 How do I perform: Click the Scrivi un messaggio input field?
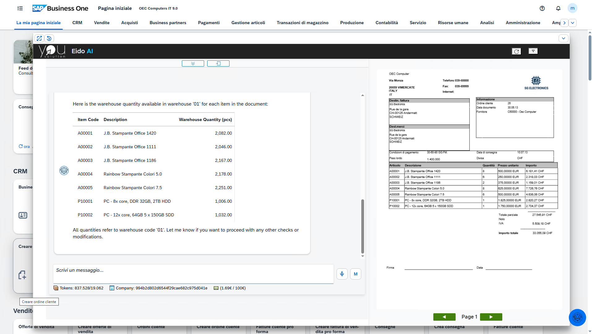tap(194, 274)
